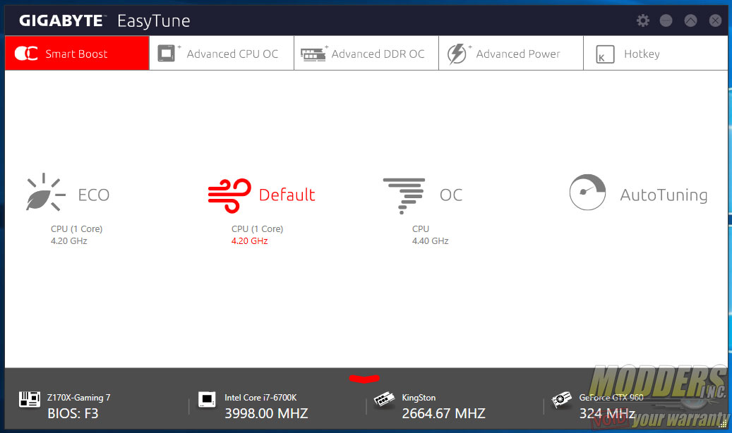Click the OC tornado icon
This screenshot has width=732, height=433.
tap(404, 196)
